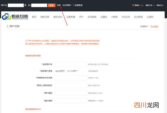Click the orange 登录 button
This screenshot has height=113, width=167.
pyautogui.click(x=52, y=5)
